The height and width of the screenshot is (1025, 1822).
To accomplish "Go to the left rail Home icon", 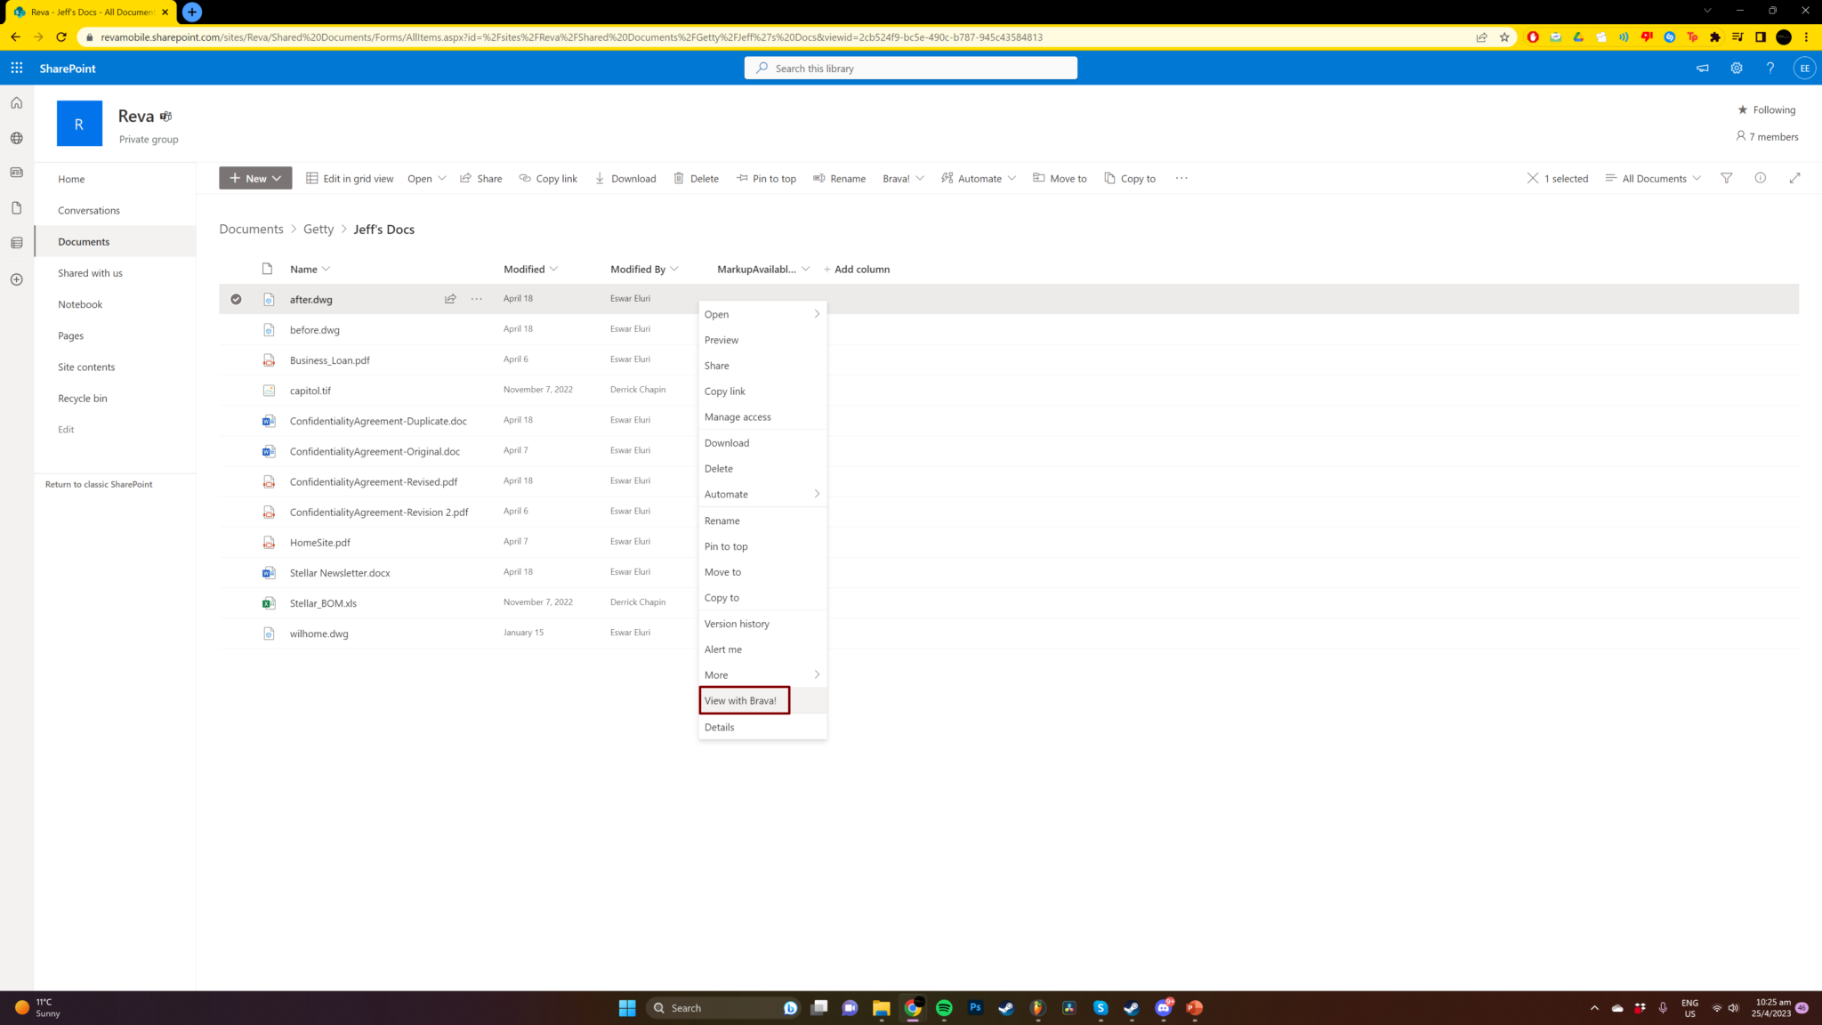I will 16,103.
